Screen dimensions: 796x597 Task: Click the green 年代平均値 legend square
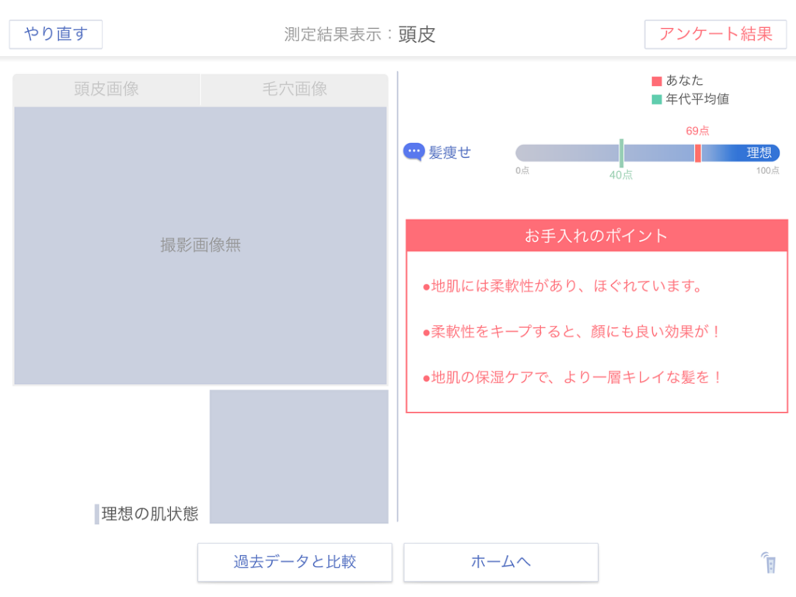[657, 99]
